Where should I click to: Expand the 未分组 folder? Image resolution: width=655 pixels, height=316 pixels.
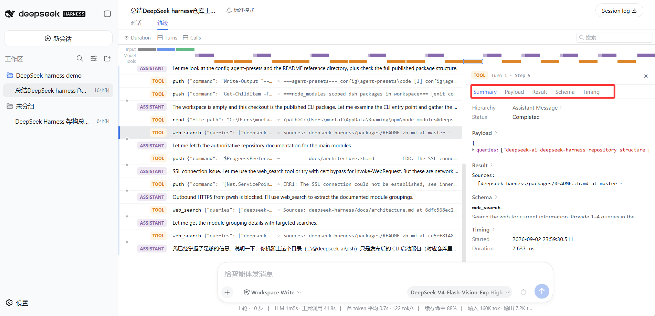(x=58, y=106)
